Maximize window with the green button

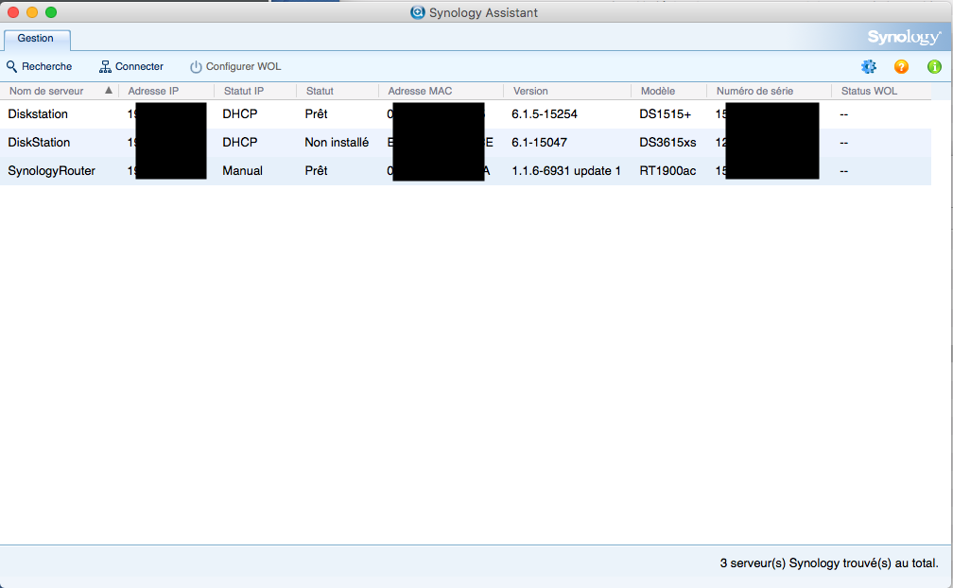click(x=51, y=12)
